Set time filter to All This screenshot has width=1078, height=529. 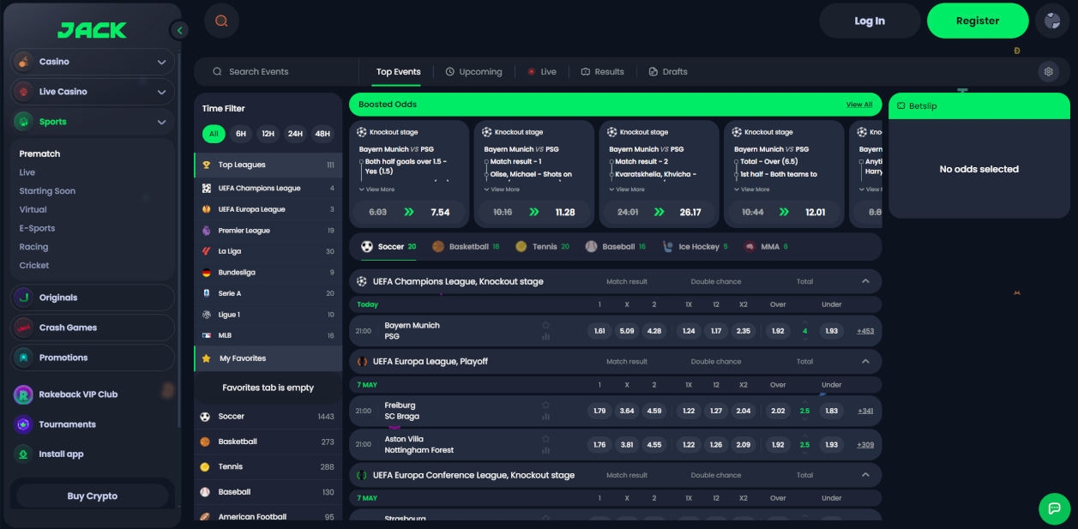click(214, 134)
